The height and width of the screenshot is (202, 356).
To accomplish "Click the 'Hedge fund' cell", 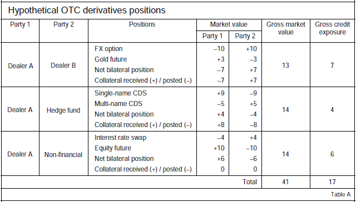I will (x=63, y=110).
